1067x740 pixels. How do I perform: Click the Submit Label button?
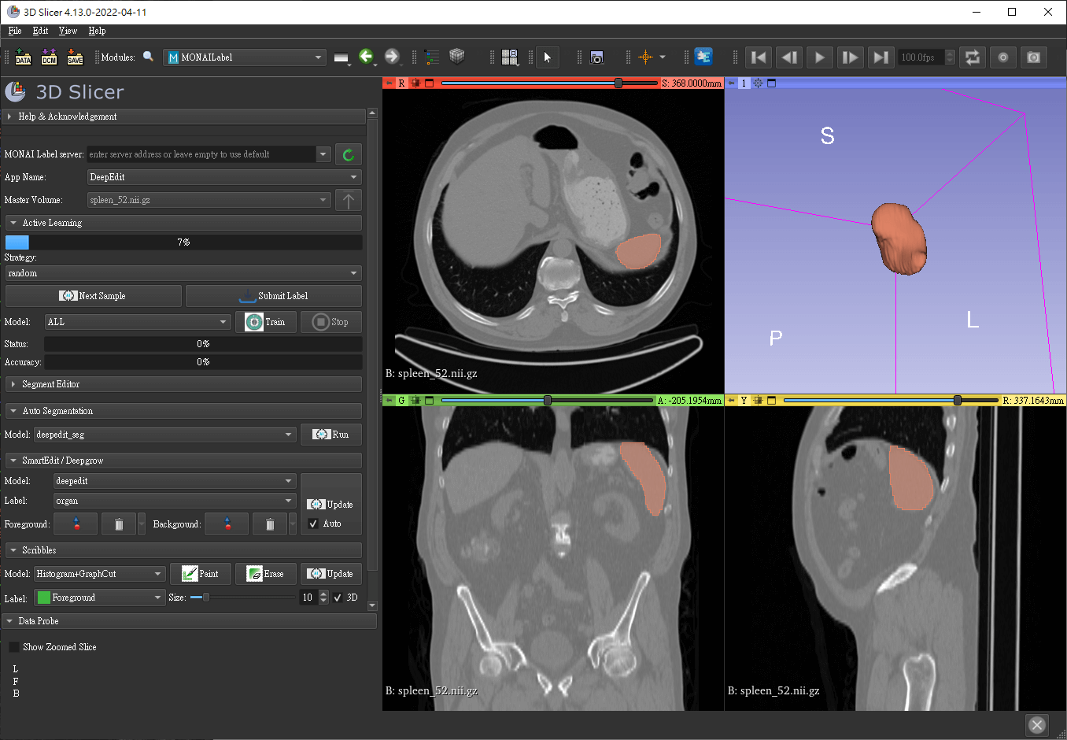pyautogui.click(x=274, y=296)
